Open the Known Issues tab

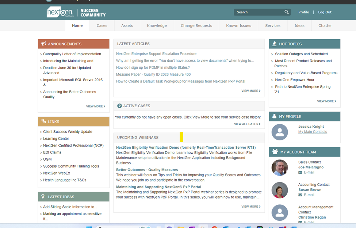coord(238,25)
